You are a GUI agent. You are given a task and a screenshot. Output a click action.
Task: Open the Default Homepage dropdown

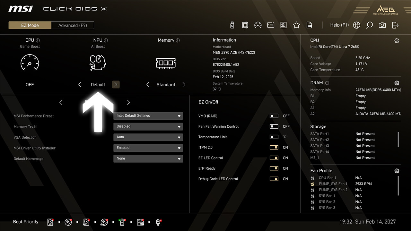point(148,158)
